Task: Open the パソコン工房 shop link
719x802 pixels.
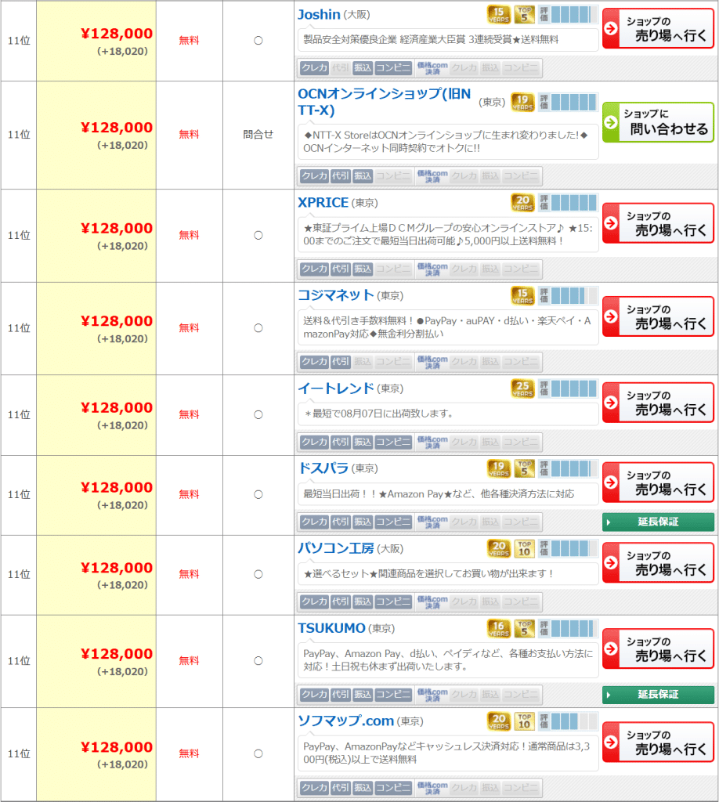Action: click(336, 548)
